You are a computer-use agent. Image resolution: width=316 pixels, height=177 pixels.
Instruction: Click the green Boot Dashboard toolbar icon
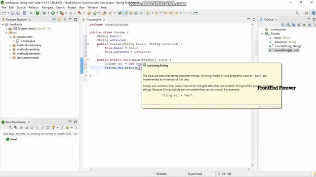(38, 13)
